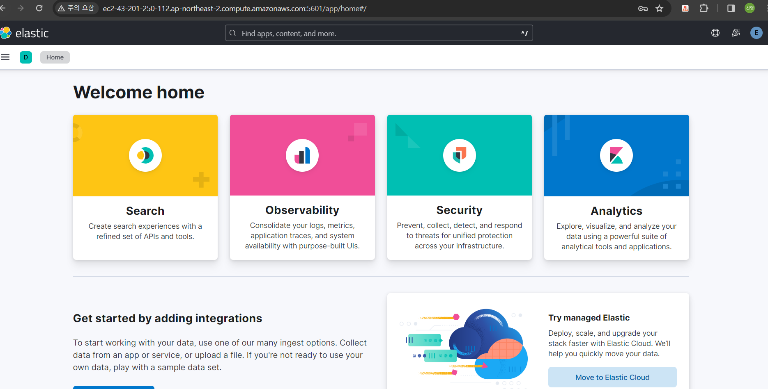Screen dimensions: 768x389
Task: Click the Search solution logo icon
Action: 145,155
